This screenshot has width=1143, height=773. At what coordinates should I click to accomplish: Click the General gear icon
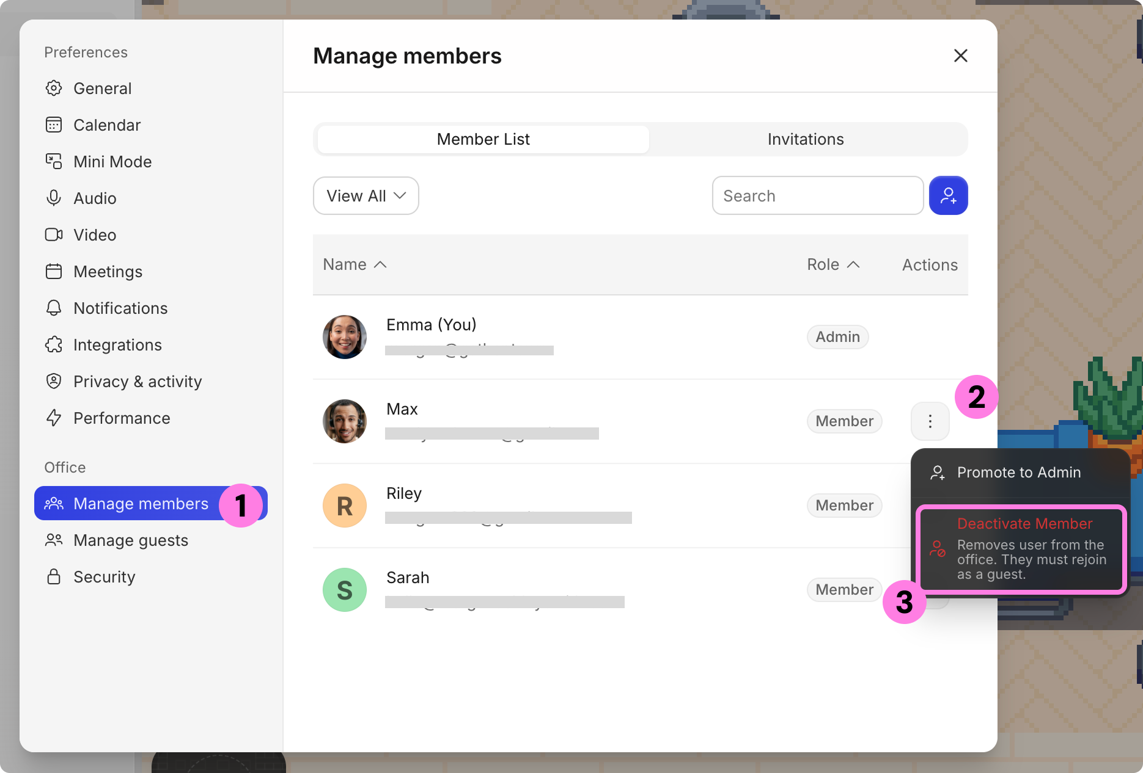54,89
